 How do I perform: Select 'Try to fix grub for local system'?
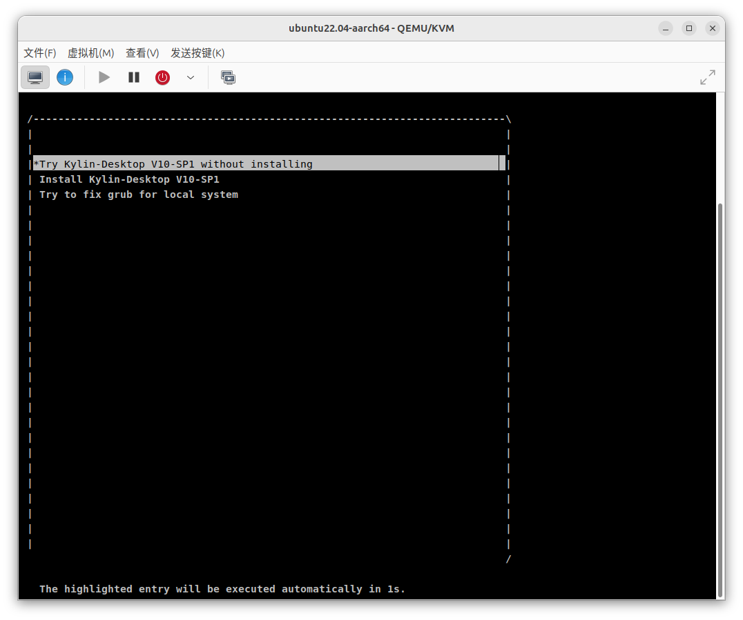[139, 194]
